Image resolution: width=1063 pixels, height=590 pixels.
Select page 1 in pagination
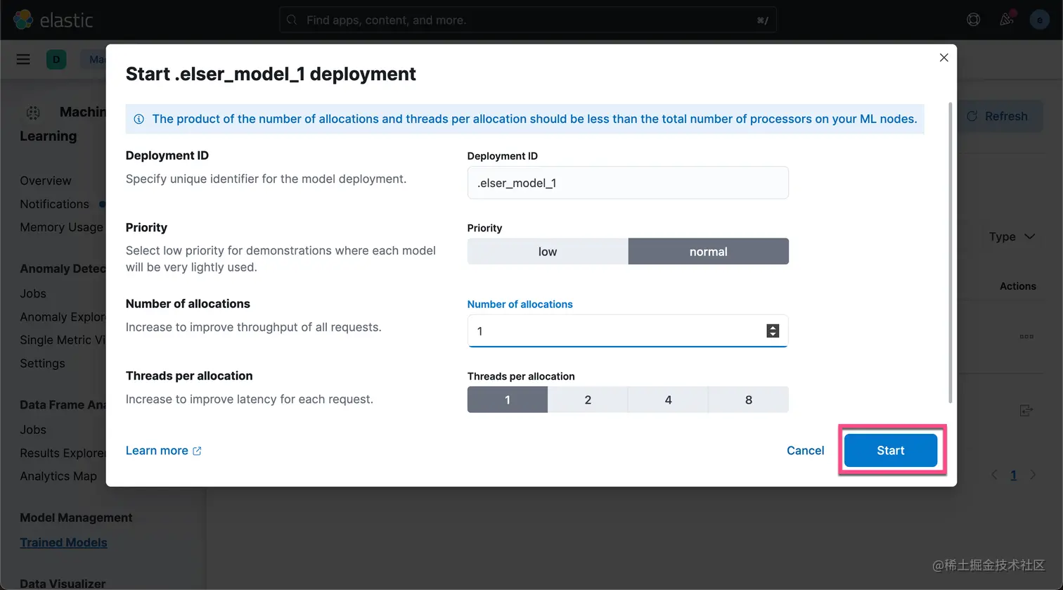(x=1013, y=475)
